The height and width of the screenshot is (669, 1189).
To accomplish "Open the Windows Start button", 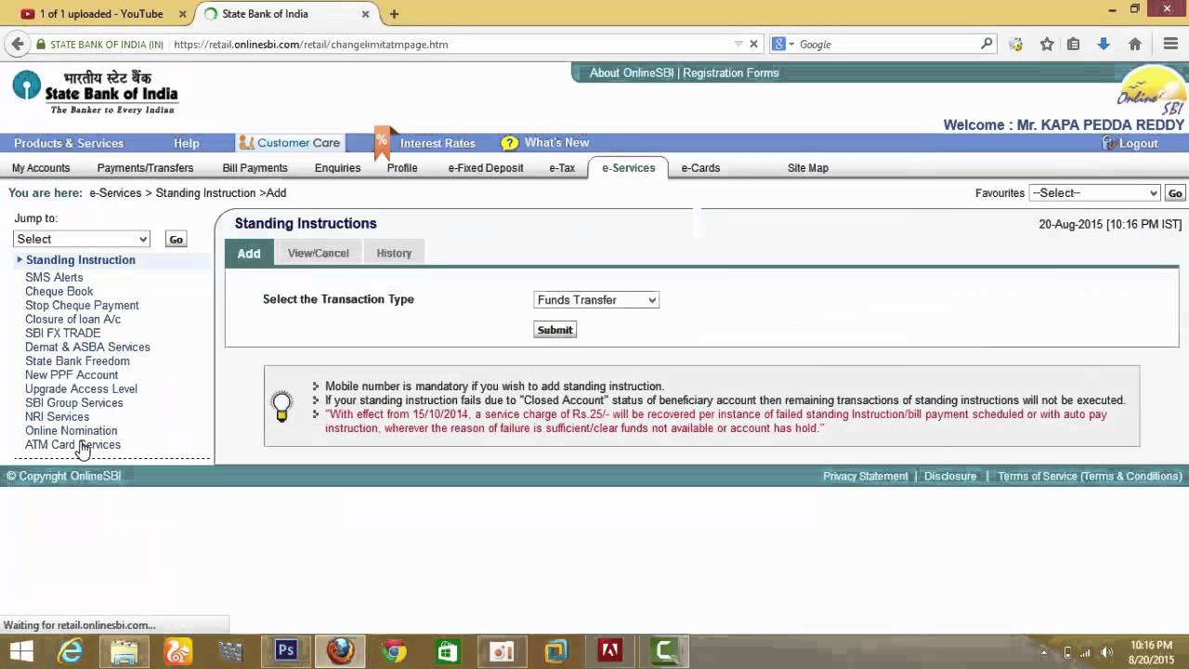I will (20, 651).
